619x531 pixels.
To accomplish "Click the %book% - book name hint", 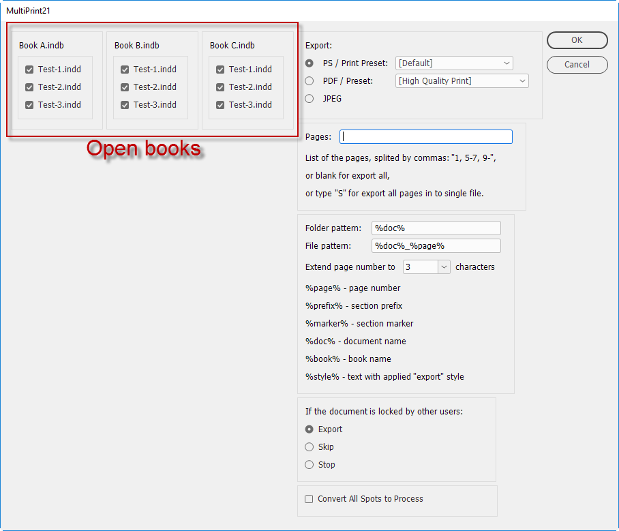I will coord(348,359).
